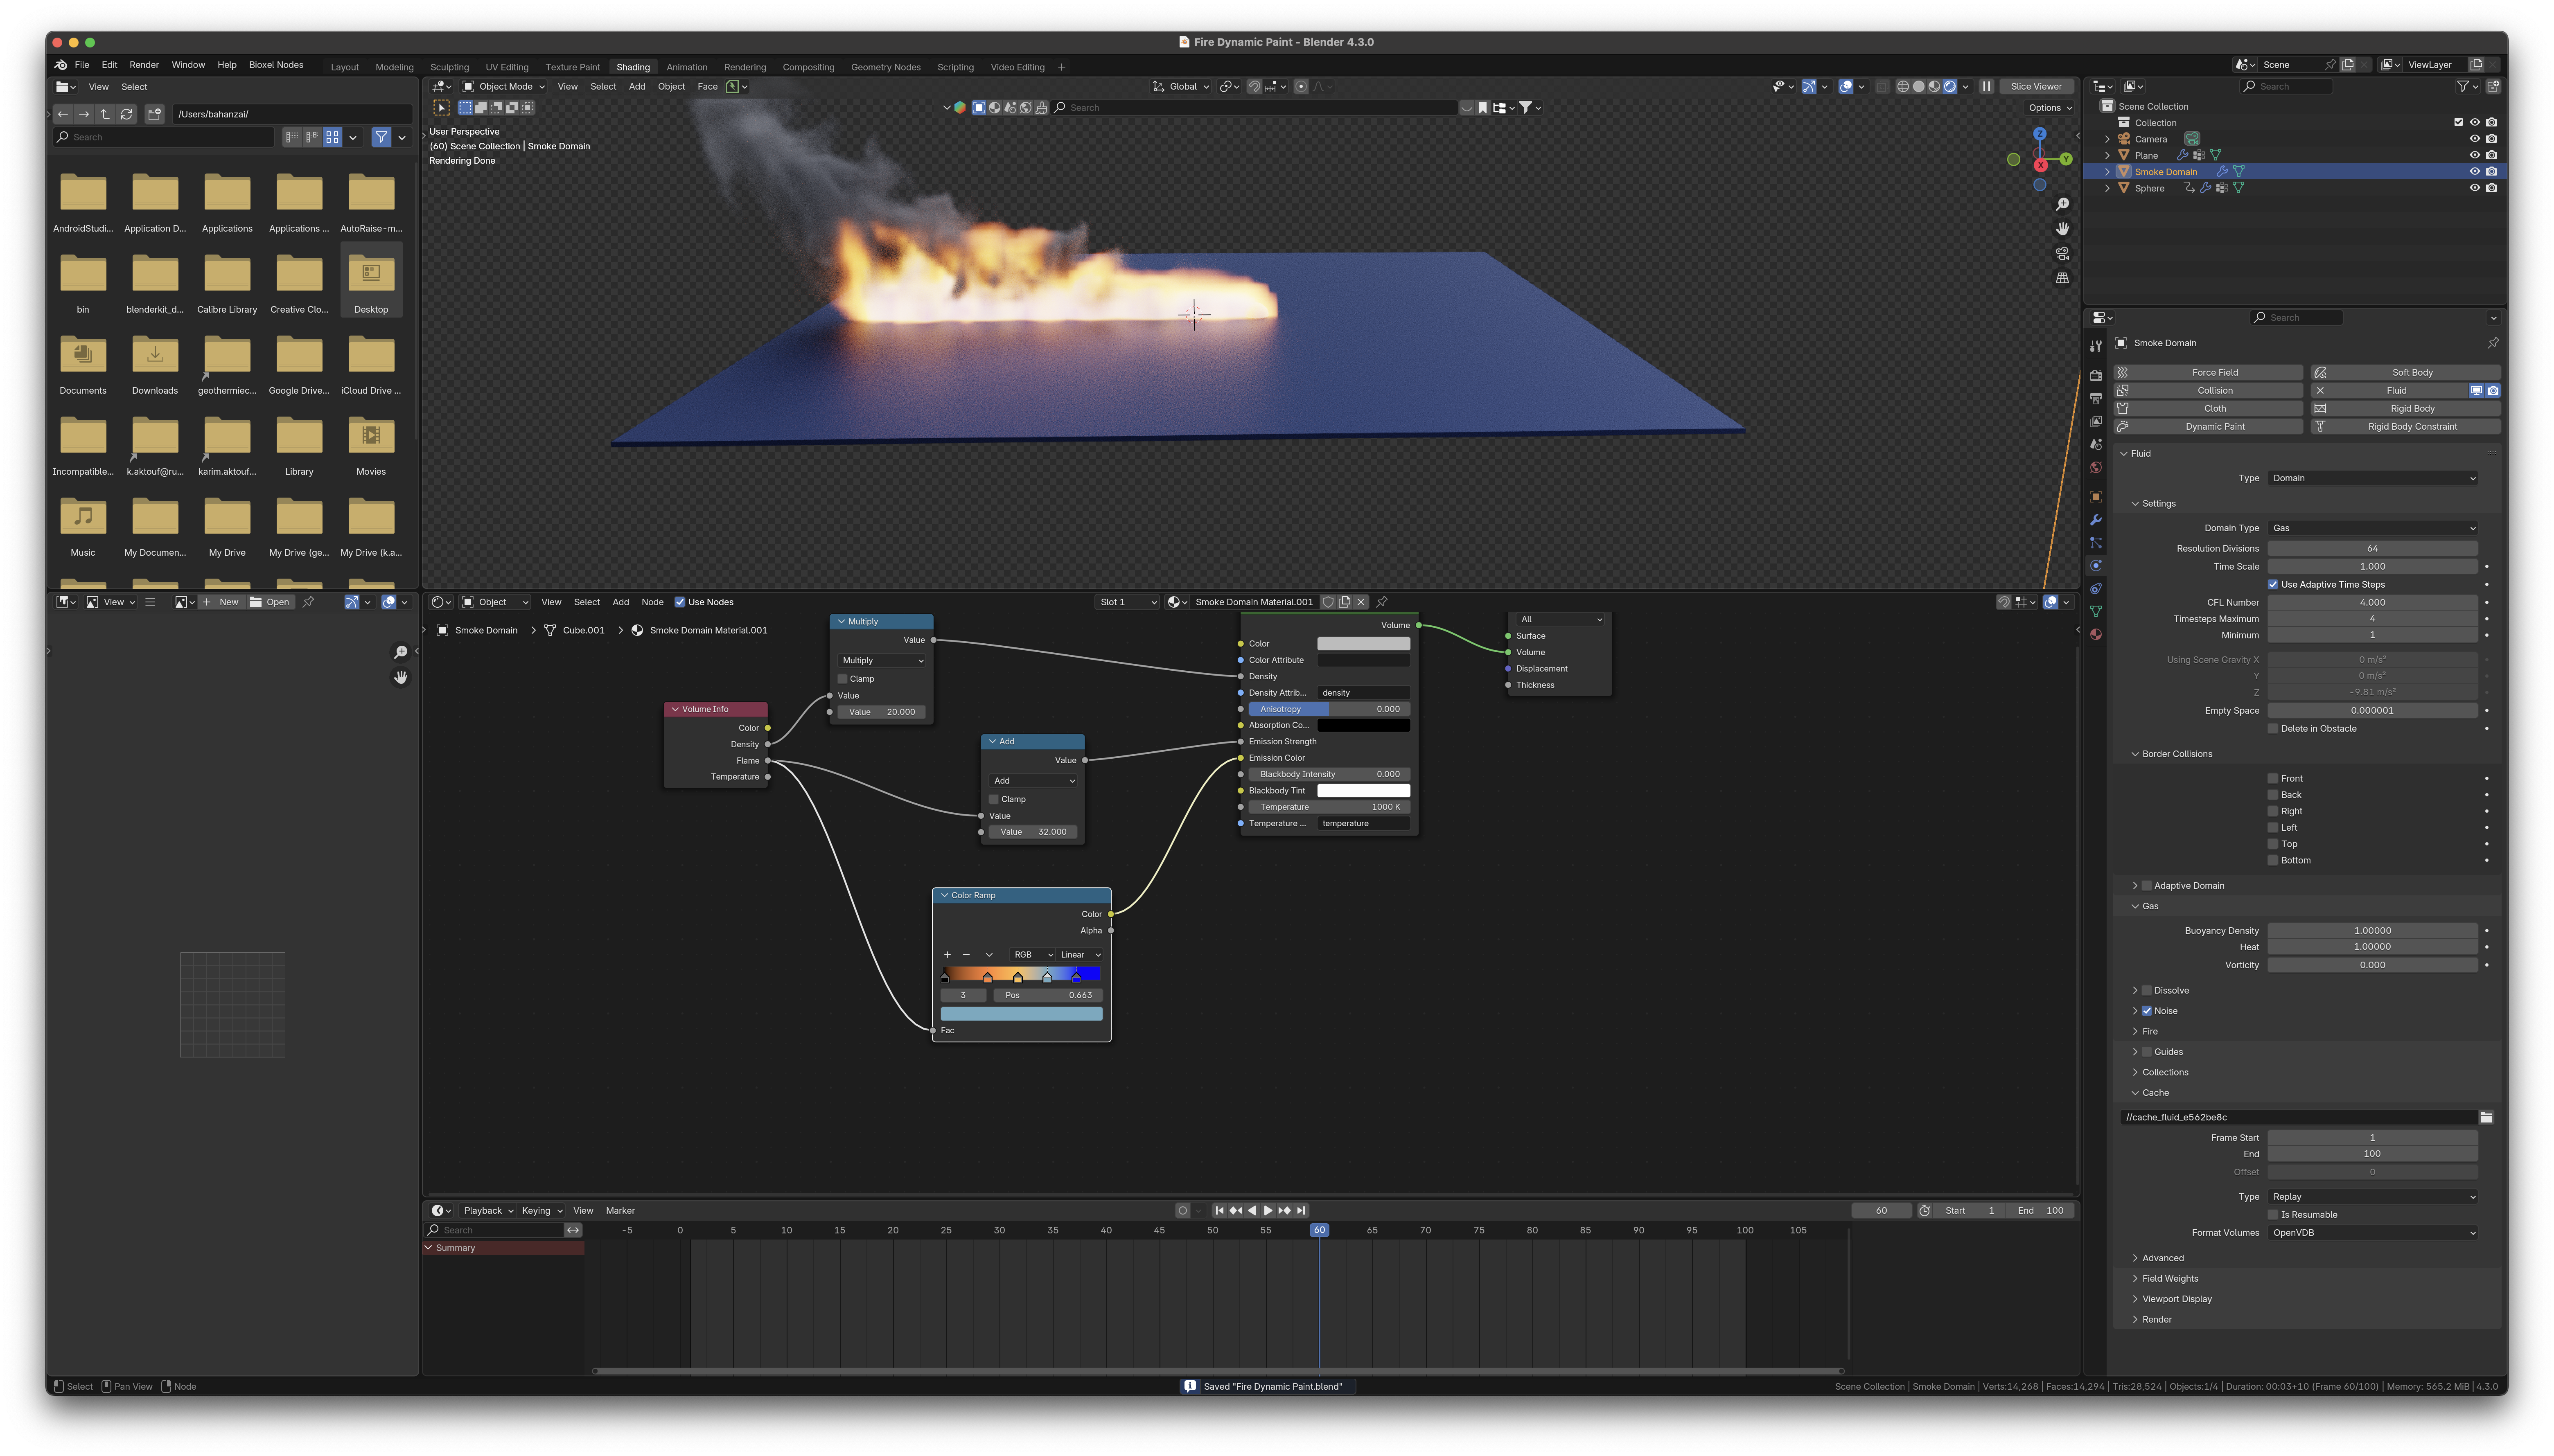Add a new stop to Color Ramp

click(948, 955)
